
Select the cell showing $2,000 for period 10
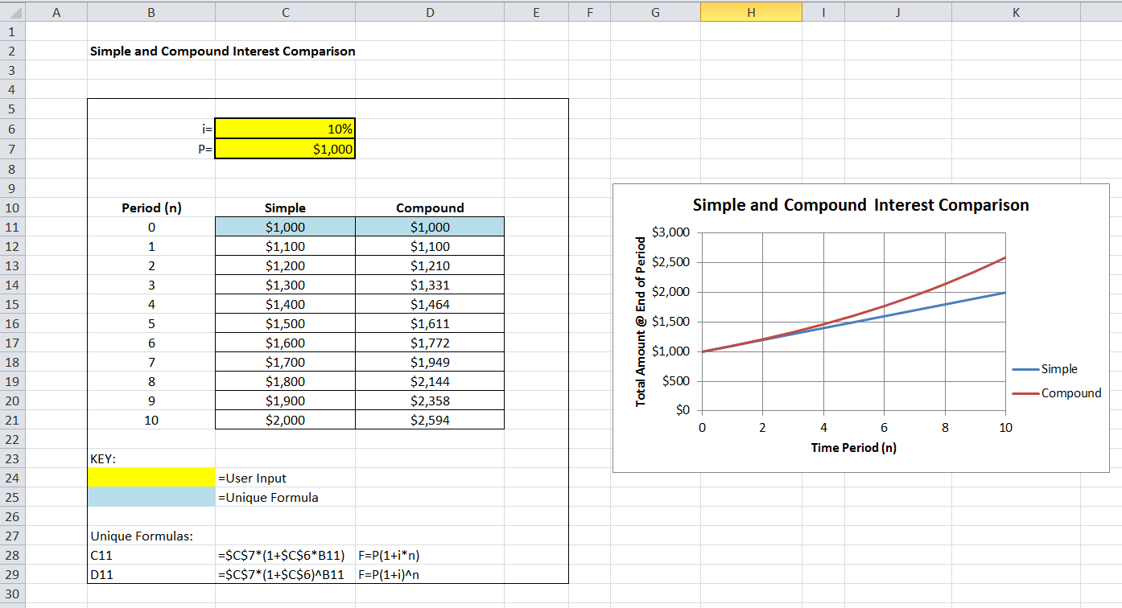click(285, 420)
